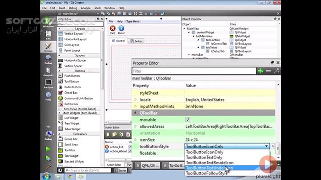
Task: Click the Windows Start button
Action: pos(47,176)
